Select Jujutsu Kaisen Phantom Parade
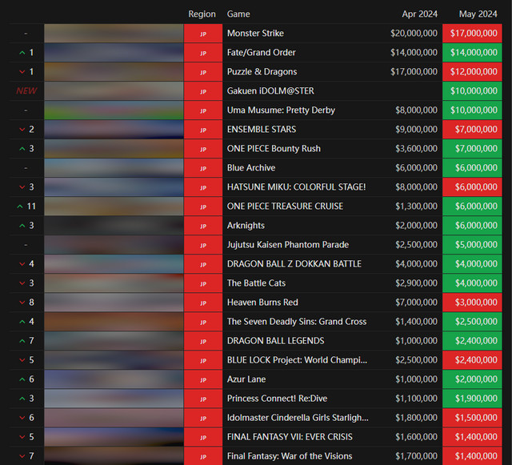512x465 pixels. [x=288, y=245]
